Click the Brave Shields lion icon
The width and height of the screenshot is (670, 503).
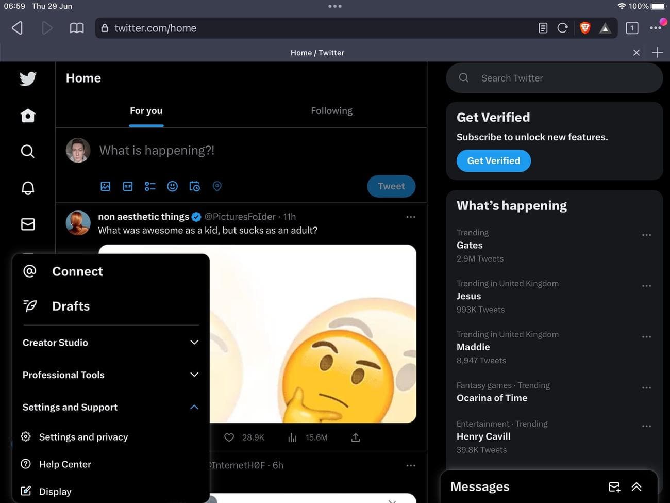(x=584, y=28)
